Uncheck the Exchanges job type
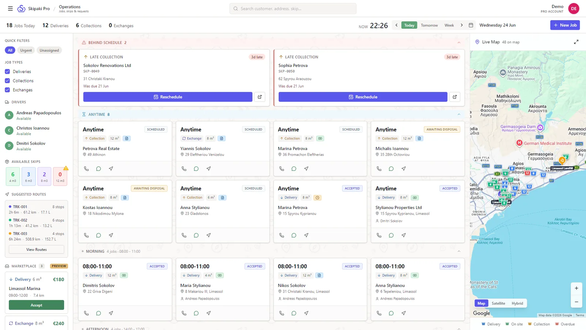The image size is (586, 330). [7, 90]
